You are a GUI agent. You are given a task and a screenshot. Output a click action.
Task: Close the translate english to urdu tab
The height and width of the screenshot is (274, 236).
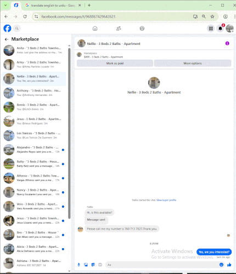pos(80,5)
